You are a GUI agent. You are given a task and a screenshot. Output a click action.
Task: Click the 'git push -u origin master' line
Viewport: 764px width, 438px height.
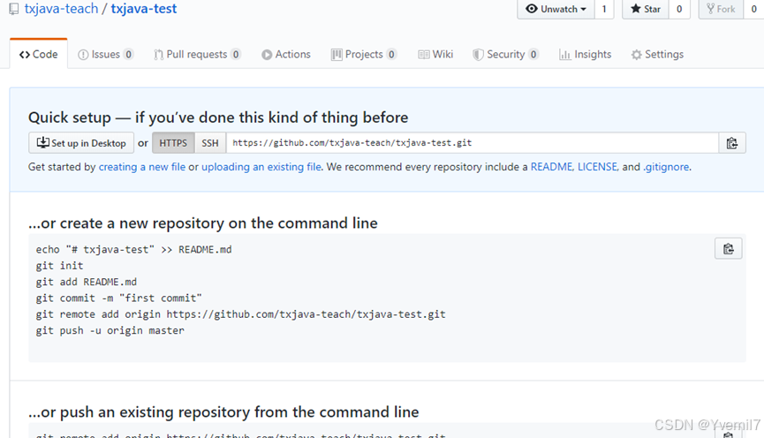[110, 331]
